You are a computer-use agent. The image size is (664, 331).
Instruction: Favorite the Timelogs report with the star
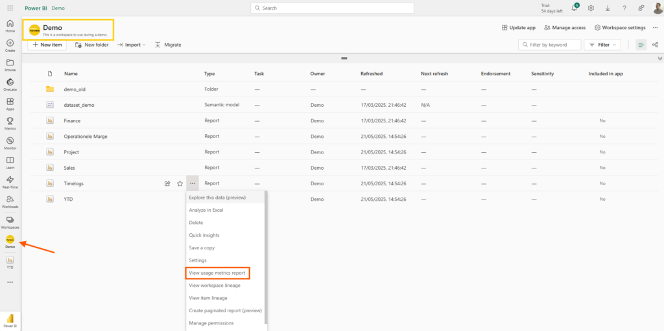[180, 184]
